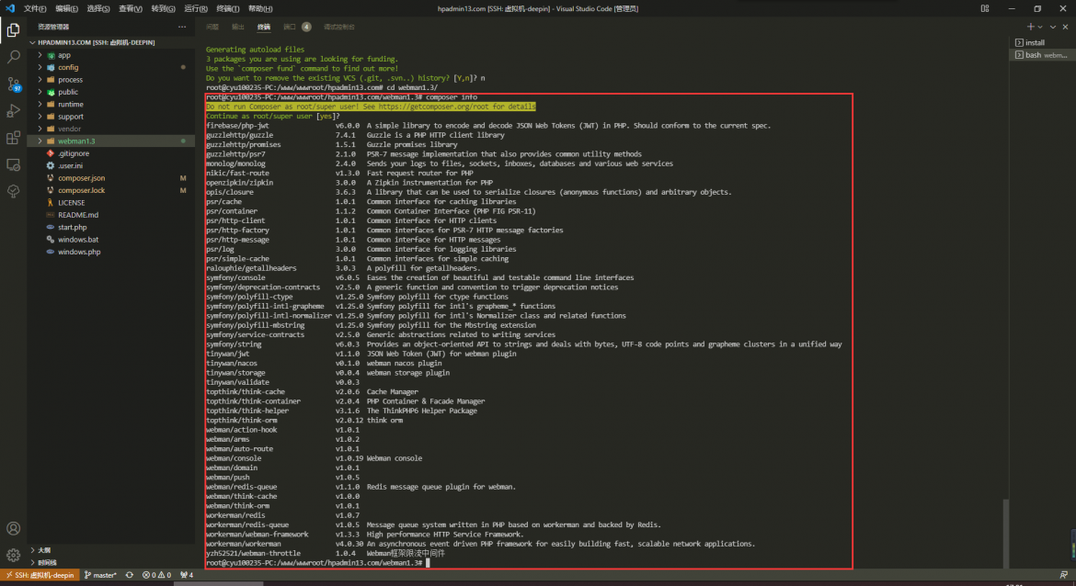This screenshot has width=1076, height=586.
Task: Switch to the 终端 terminal tab
Action: (264, 27)
